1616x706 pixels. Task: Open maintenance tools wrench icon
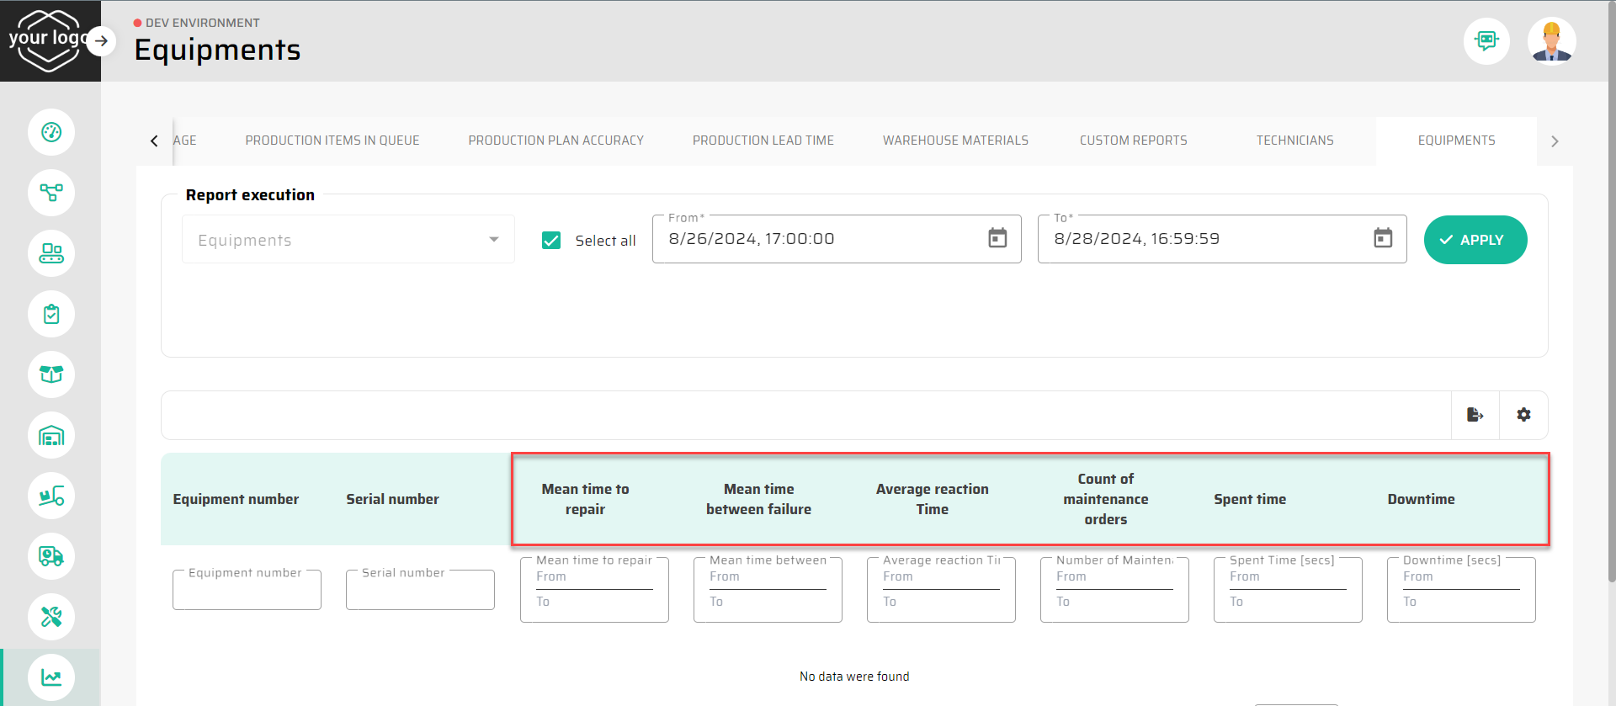tap(51, 617)
